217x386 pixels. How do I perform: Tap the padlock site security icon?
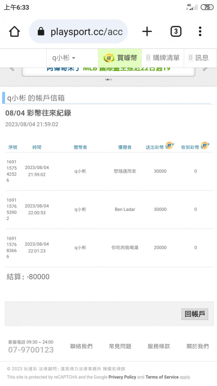[41, 32]
